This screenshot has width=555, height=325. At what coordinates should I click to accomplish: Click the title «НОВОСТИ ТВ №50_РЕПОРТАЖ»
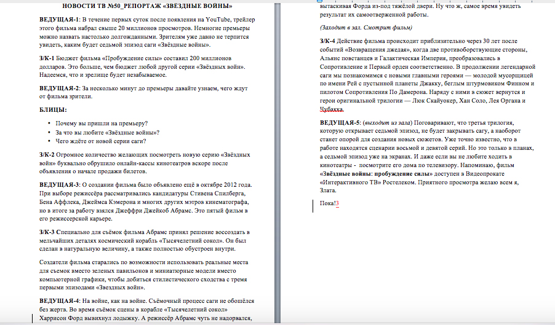pos(112,6)
